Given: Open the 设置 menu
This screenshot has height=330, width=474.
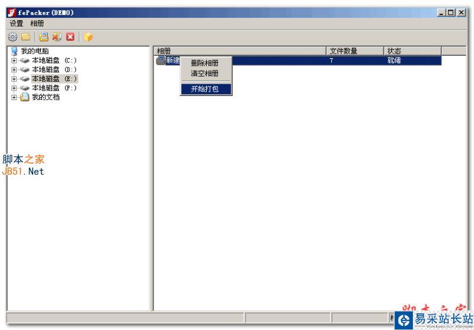Looking at the screenshot, I should pos(17,23).
